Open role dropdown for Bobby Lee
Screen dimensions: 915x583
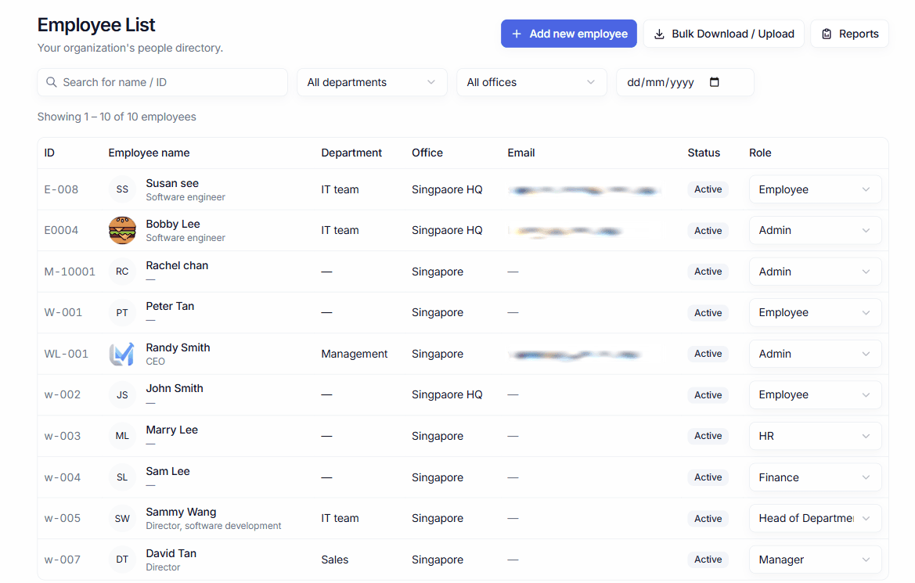[815, 230]
